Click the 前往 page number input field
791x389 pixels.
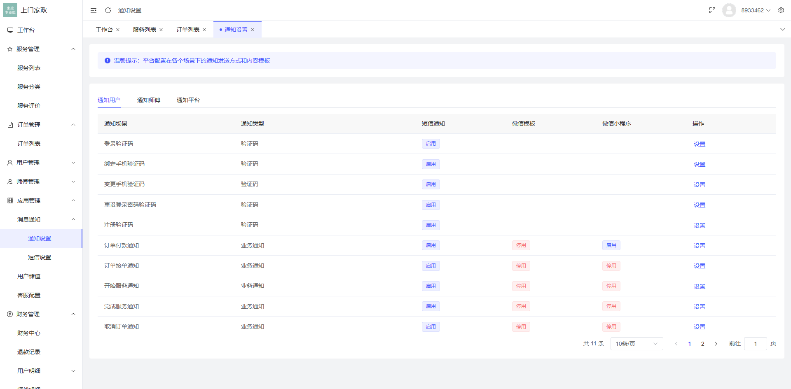(x=755, y=343)
